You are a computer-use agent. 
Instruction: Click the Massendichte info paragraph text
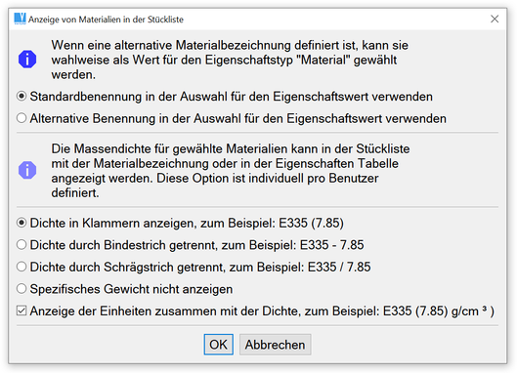click(230, 170)
